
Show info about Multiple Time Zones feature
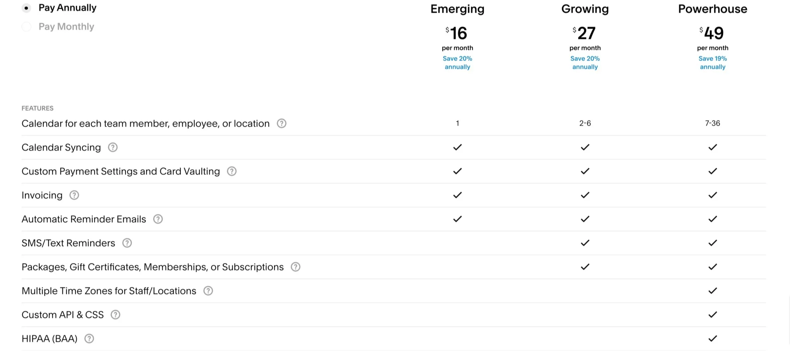(208, 291)
